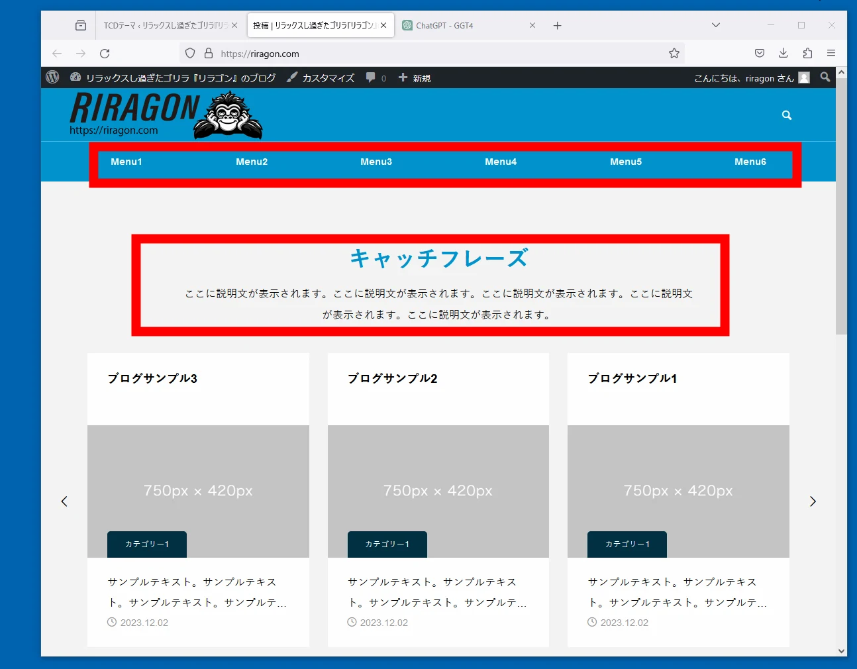
Task: Go to previous carousel slide arrow
Action: (64, 501)
